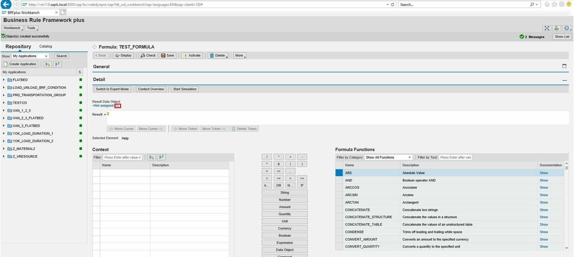Click Show documentation link for ABS
This screenshot has width=574, height=257.
click(x=544, y=173)
